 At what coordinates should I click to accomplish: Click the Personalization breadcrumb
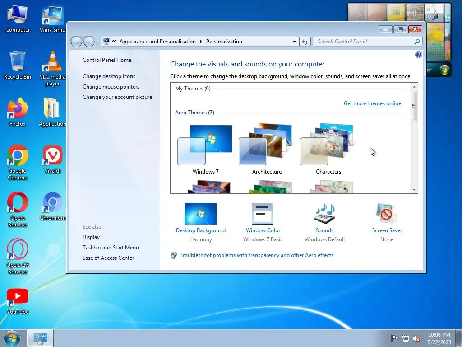point(224,42)
